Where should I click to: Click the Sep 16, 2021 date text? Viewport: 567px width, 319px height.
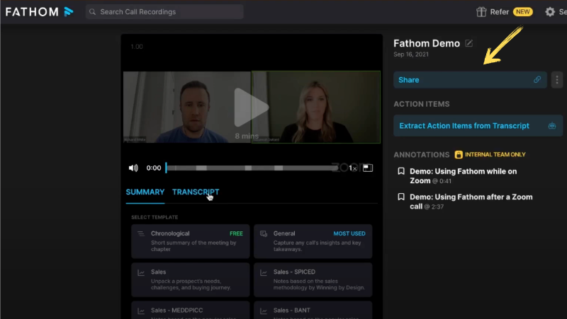click(411, 54)
